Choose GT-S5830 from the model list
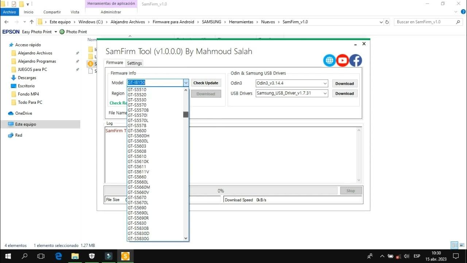467x263 pixels. (x=155, y=223)
